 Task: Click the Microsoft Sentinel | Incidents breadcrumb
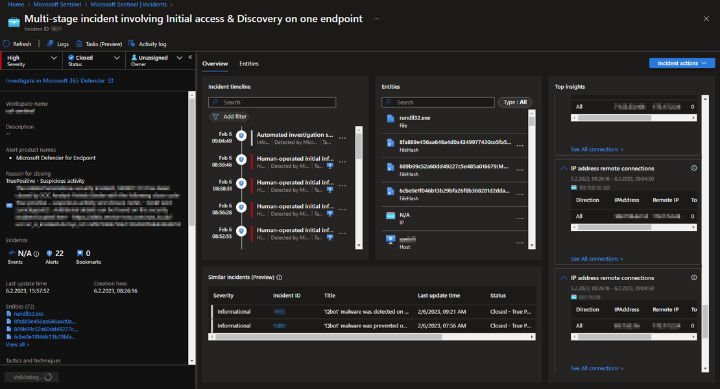click(x=128, y=5)
